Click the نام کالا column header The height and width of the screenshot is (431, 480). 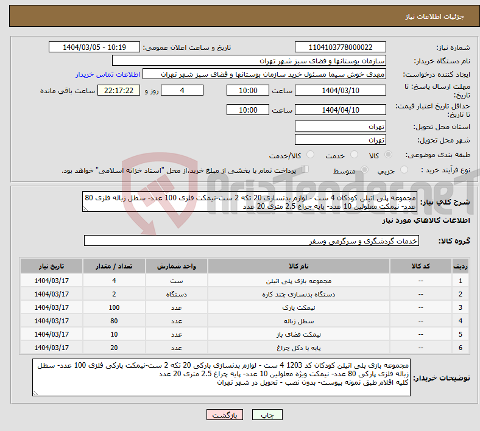[x=298, y=266]
